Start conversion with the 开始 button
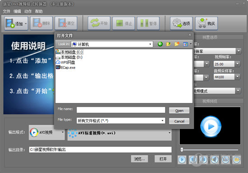This screenshot has height=173, width=248. tap(99, 23)
